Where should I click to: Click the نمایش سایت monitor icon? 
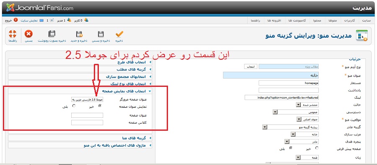41,20
